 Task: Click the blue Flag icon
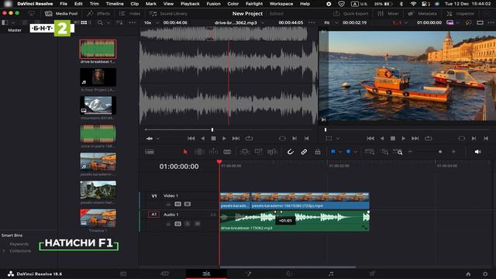click(333, 152)
